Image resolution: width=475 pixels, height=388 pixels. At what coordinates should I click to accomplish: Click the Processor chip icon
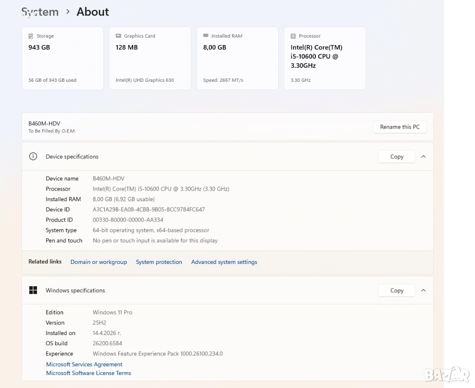[x=293, y=36]
